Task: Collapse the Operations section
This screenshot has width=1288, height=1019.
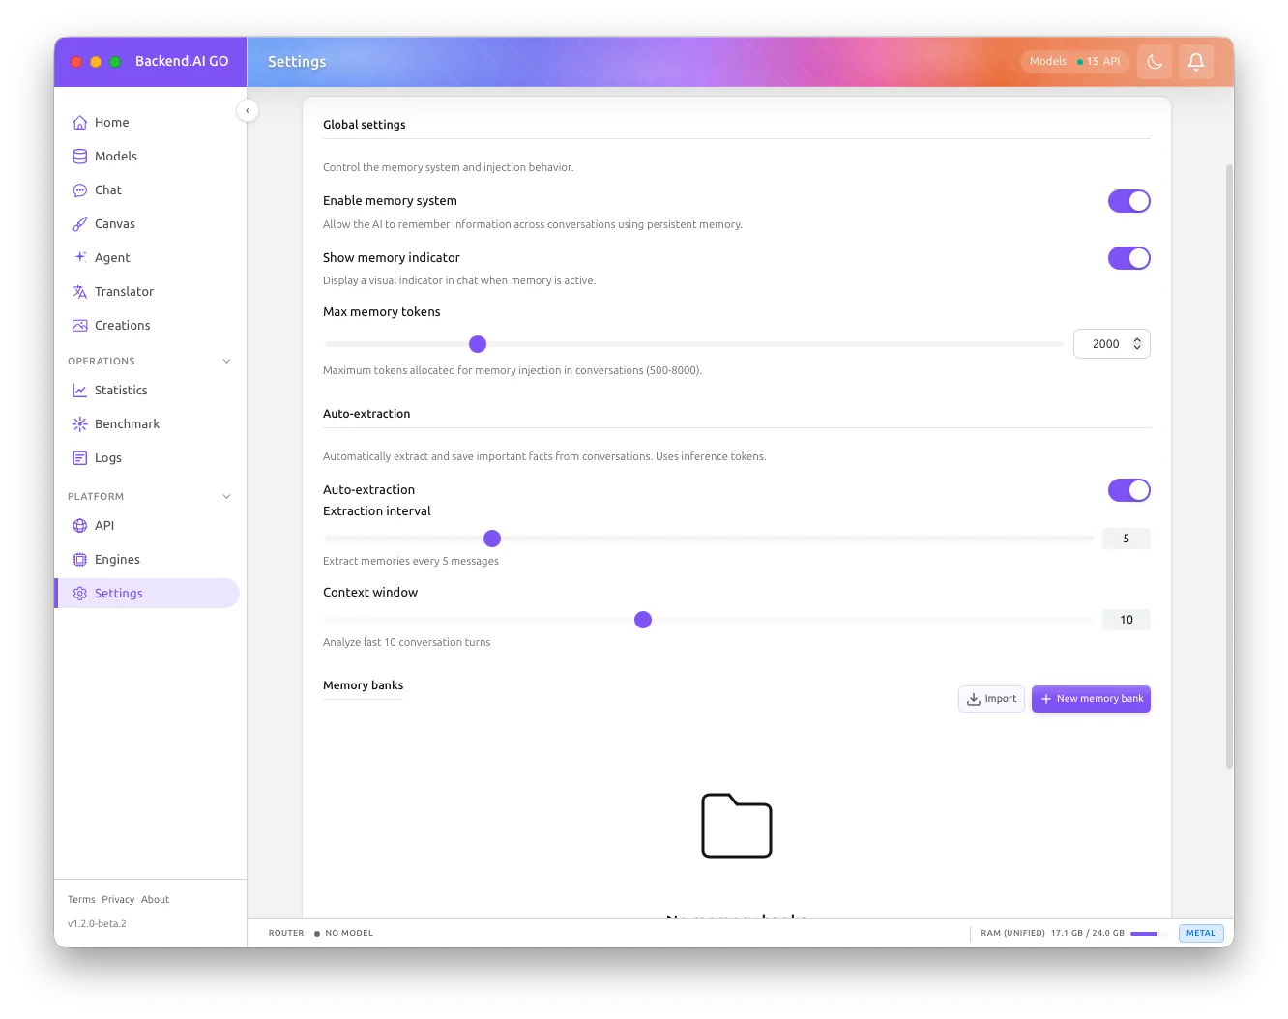Action: tap(226, 361)
